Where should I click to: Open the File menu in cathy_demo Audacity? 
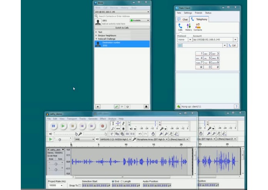tap(49, 118)
